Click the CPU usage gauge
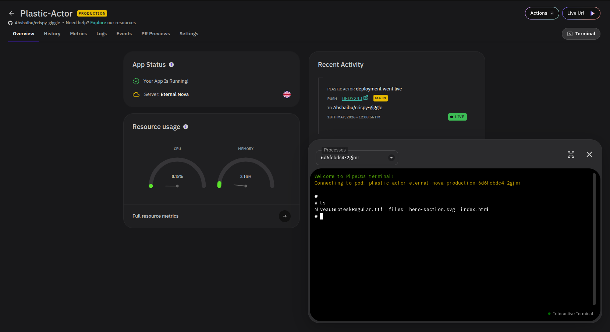Viewport: 610px width, 332px height. pyautogui.click(x=177, y=173)
